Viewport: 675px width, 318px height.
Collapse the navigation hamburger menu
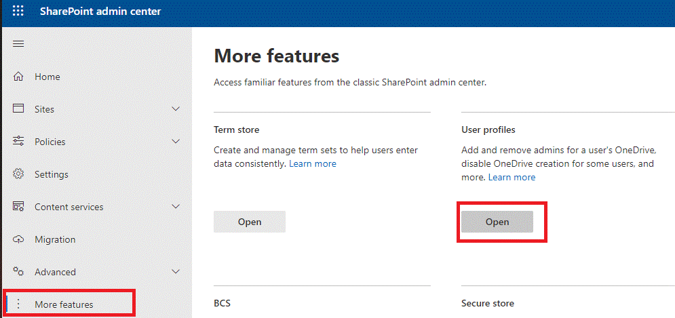tap(18, 44)
